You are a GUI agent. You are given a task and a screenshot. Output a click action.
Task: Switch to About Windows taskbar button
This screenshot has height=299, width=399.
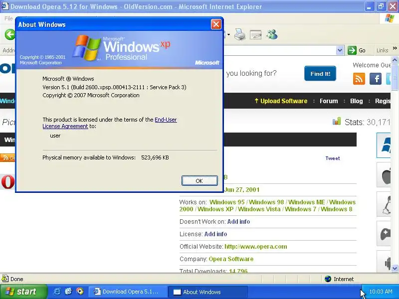(x=208, y=292)
